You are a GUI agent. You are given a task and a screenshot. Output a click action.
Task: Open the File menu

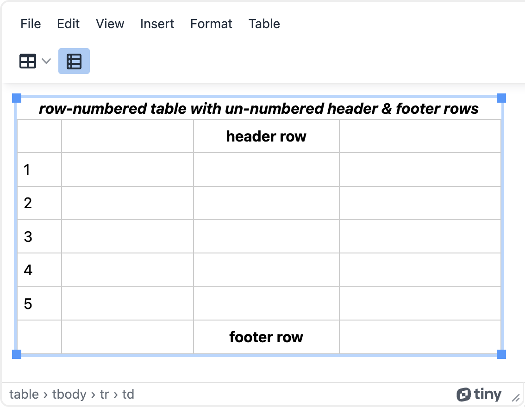(x=30, y=24)
